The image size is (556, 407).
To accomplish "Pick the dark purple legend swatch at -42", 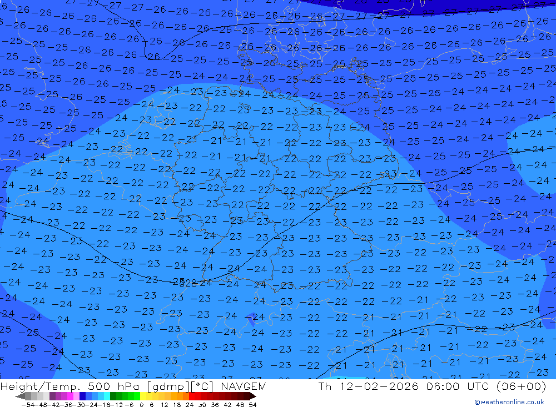I will [52, 396].
